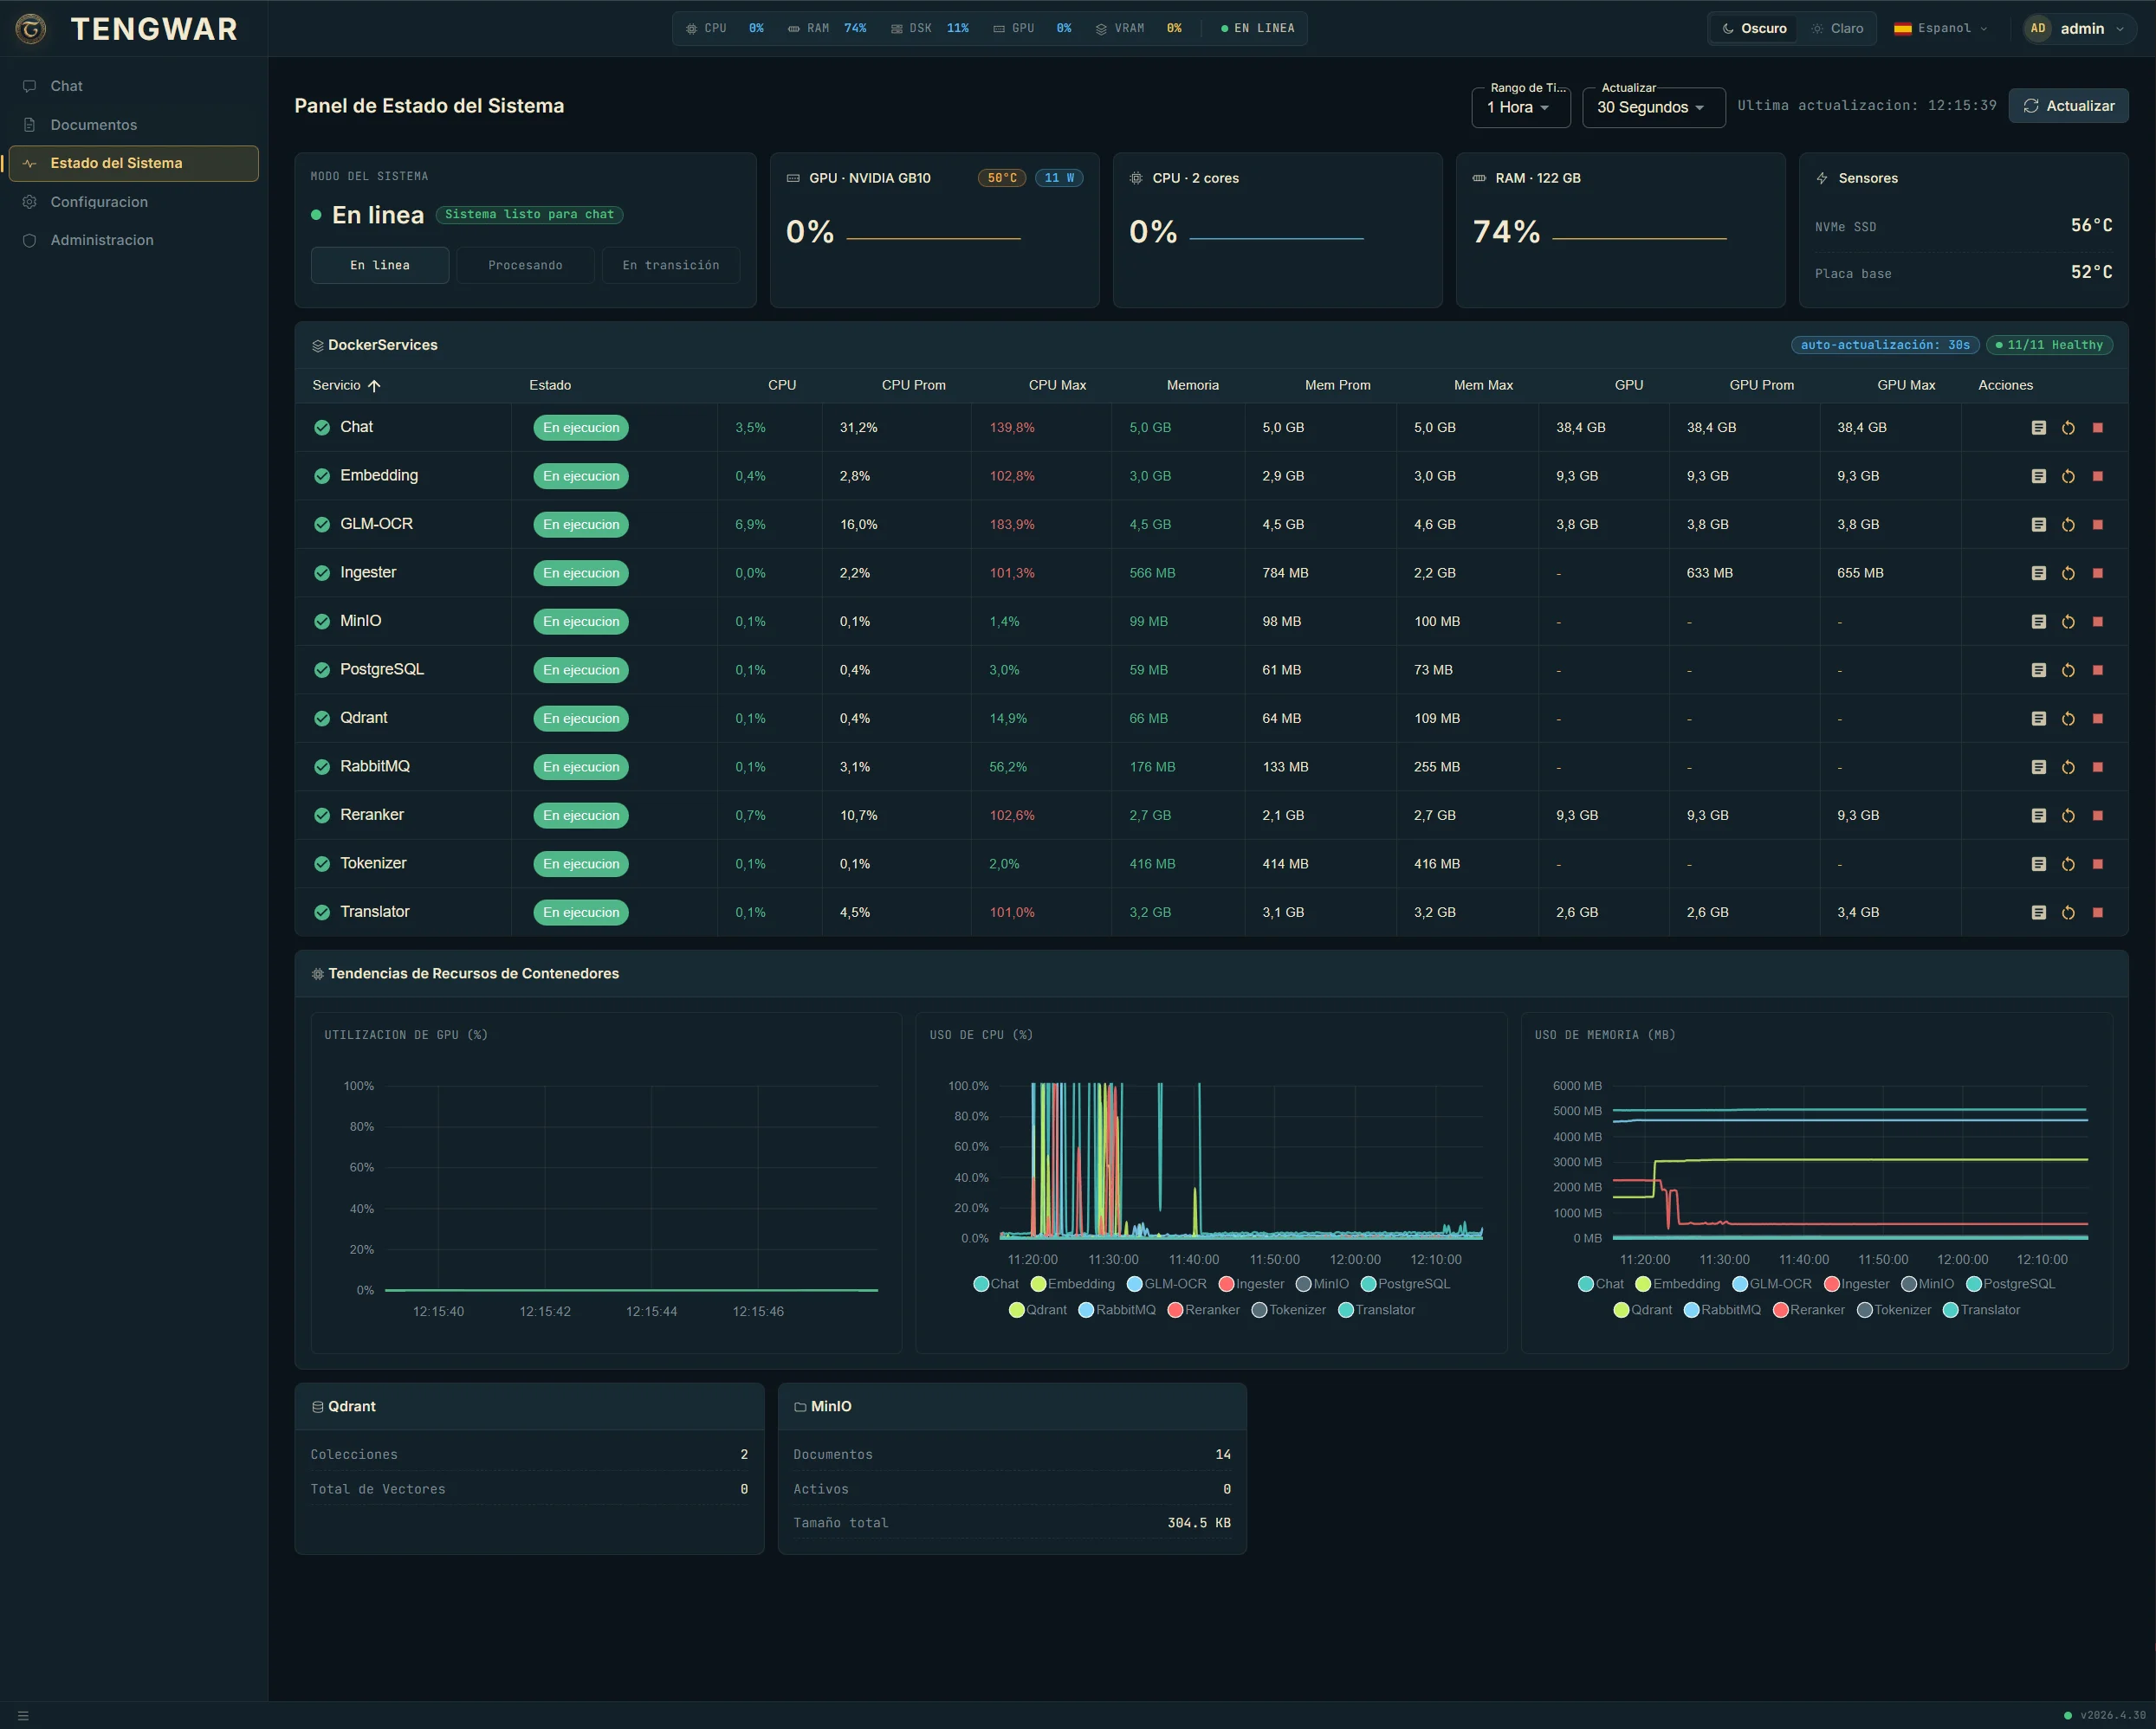Toggle Chat series in CPU usage legend

point(996,1284)
